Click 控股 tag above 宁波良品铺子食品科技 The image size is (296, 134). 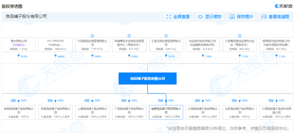click(x=271, y=101)
